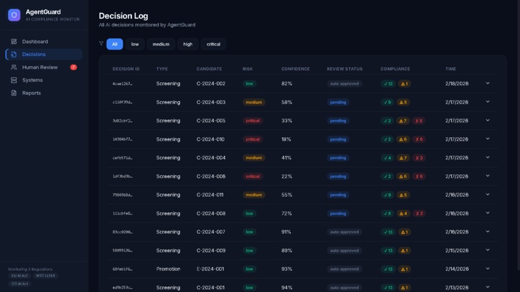
Task: Click the NYC LL144 regulation tag
Action: coord(45,276)
